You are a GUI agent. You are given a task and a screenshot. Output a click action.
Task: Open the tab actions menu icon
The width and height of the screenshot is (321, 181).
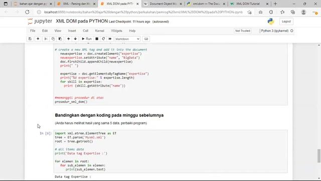tap(6, 4)
